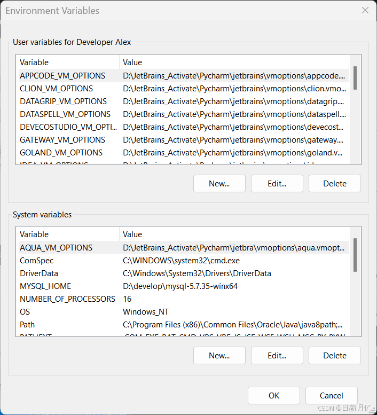Click the java8path Path value
Viewport: 377px width, 415px height.
(232, 325)
